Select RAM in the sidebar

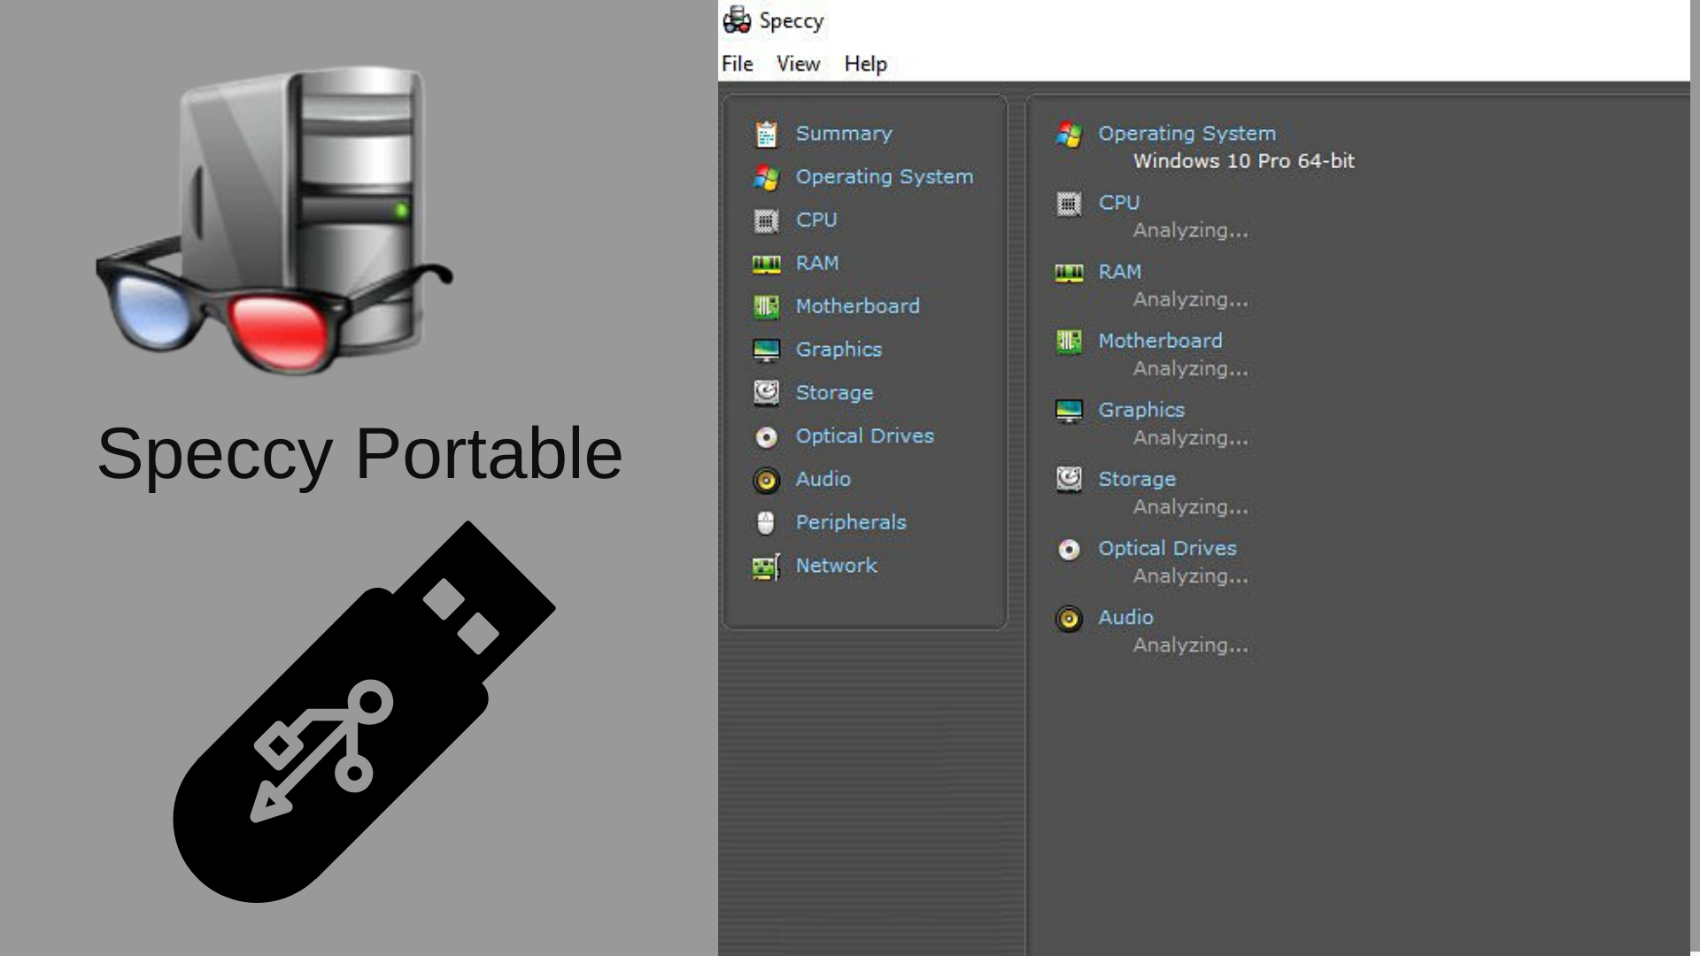pos(816,263)
